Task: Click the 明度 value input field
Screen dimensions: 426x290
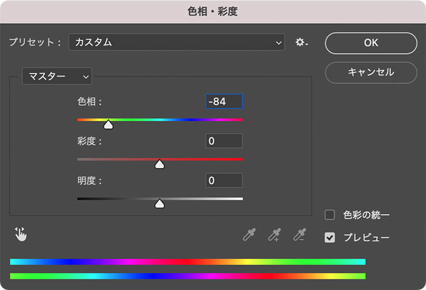Action: tap(224, 180)
